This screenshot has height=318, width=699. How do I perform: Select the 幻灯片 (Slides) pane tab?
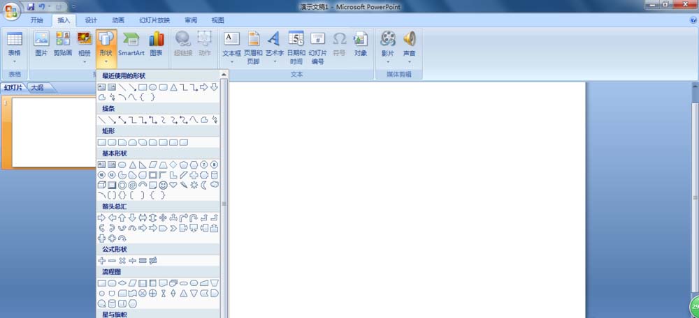[x=13, y=88]
